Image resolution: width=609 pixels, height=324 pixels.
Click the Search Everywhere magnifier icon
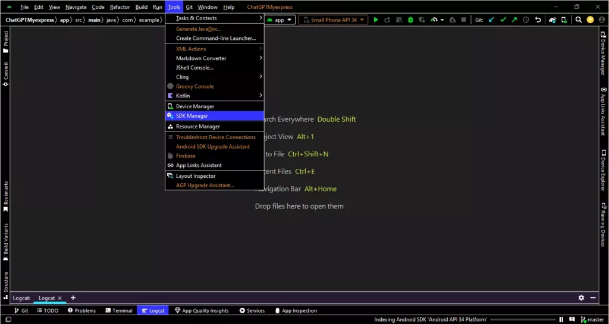(579, 20)
